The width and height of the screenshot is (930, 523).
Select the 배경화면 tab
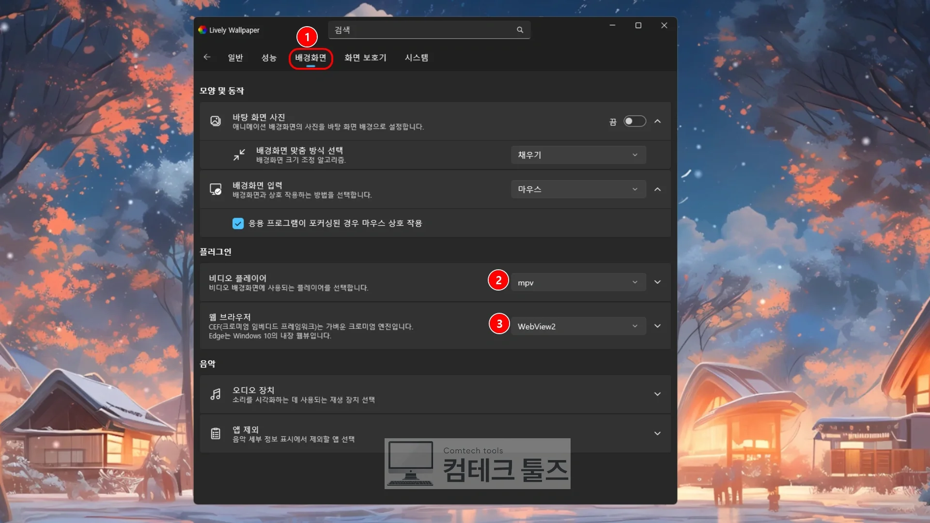[310, 58]
